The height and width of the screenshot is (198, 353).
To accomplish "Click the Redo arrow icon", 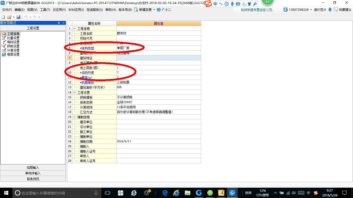I will pos(35,17).
